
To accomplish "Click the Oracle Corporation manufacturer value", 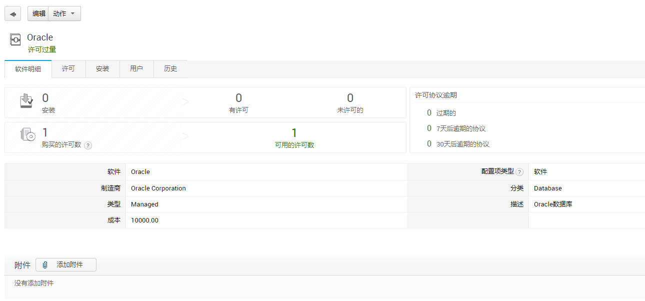I will [158, 188].
